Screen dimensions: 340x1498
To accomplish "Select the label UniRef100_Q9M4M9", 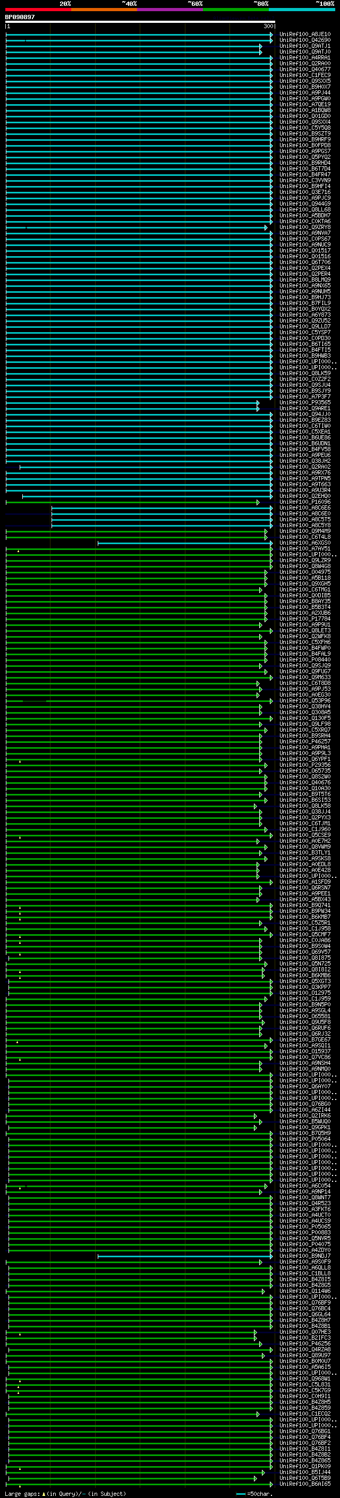I will [x=305, y=531].
